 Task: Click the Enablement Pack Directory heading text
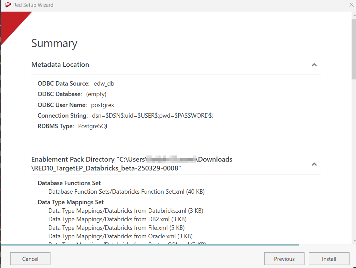[x=132, y=164]
